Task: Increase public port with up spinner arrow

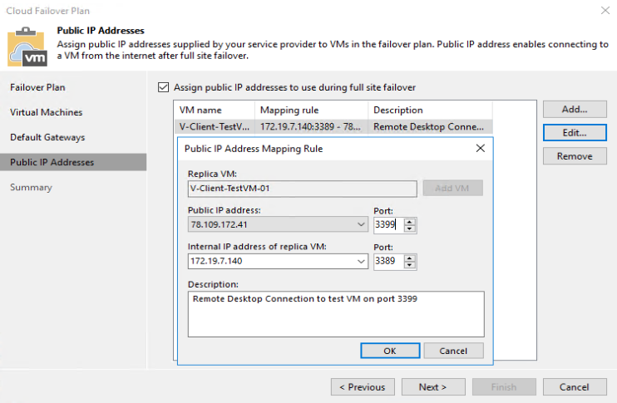Action: tap(410, 221)
